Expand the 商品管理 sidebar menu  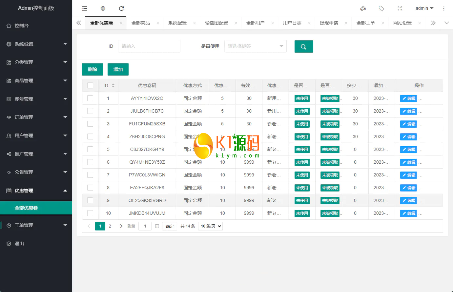[36, 81]
